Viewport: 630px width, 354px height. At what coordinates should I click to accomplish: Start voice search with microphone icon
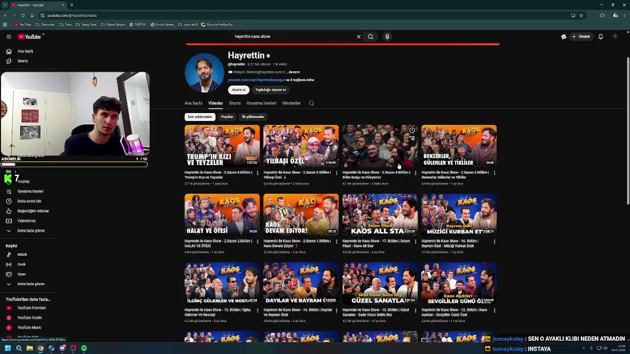tap(387, 36)
